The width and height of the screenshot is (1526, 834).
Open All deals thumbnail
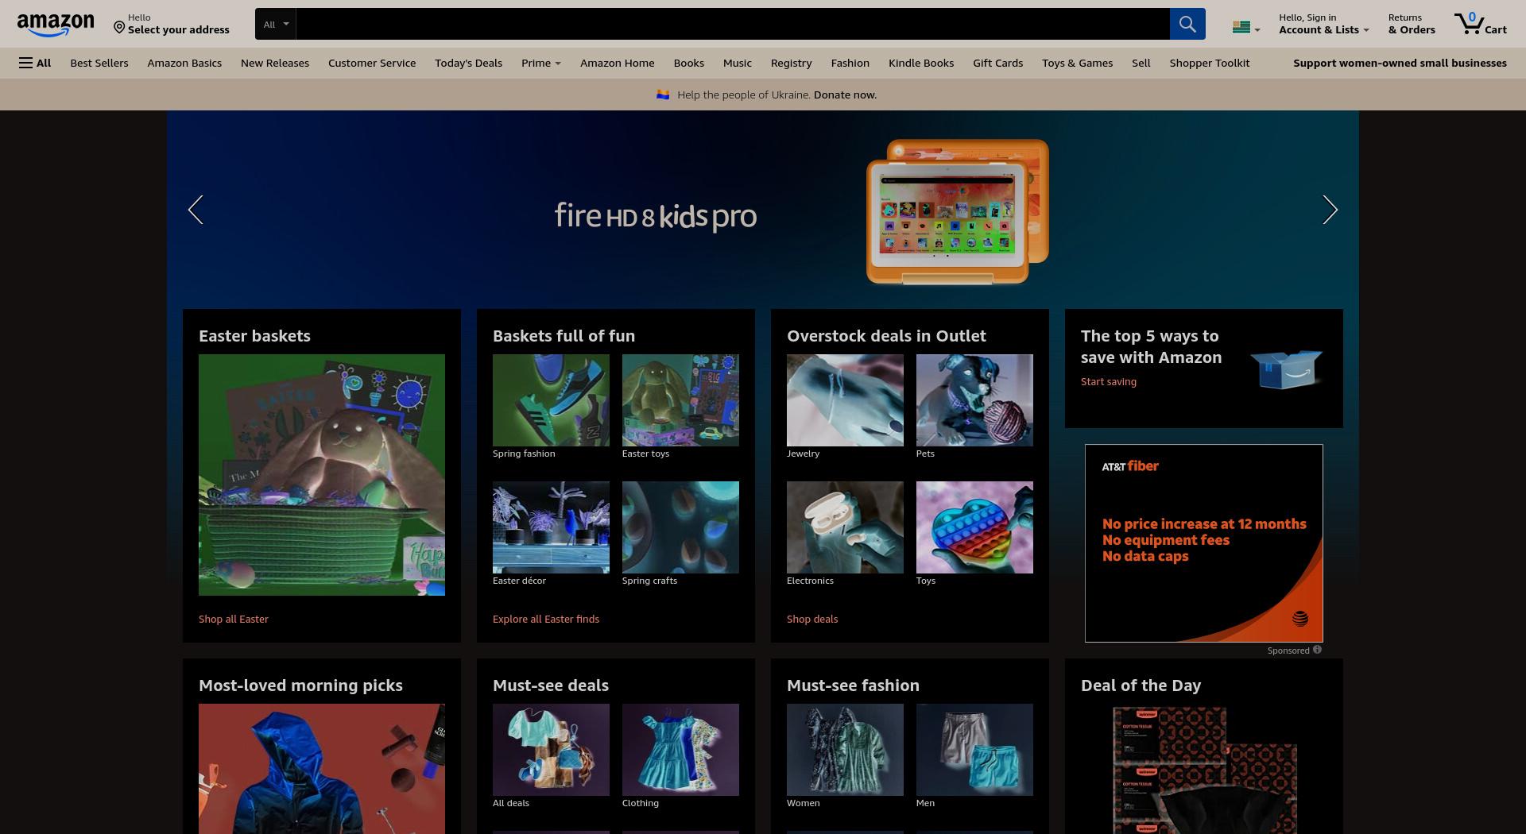point(551,750)
